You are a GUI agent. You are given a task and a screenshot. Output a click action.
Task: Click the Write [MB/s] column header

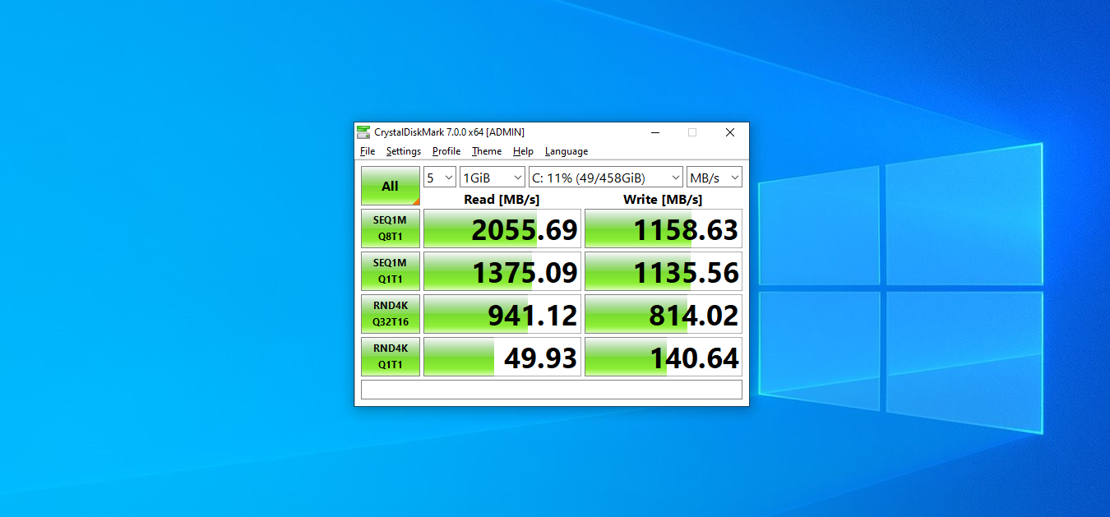[663, 199]
